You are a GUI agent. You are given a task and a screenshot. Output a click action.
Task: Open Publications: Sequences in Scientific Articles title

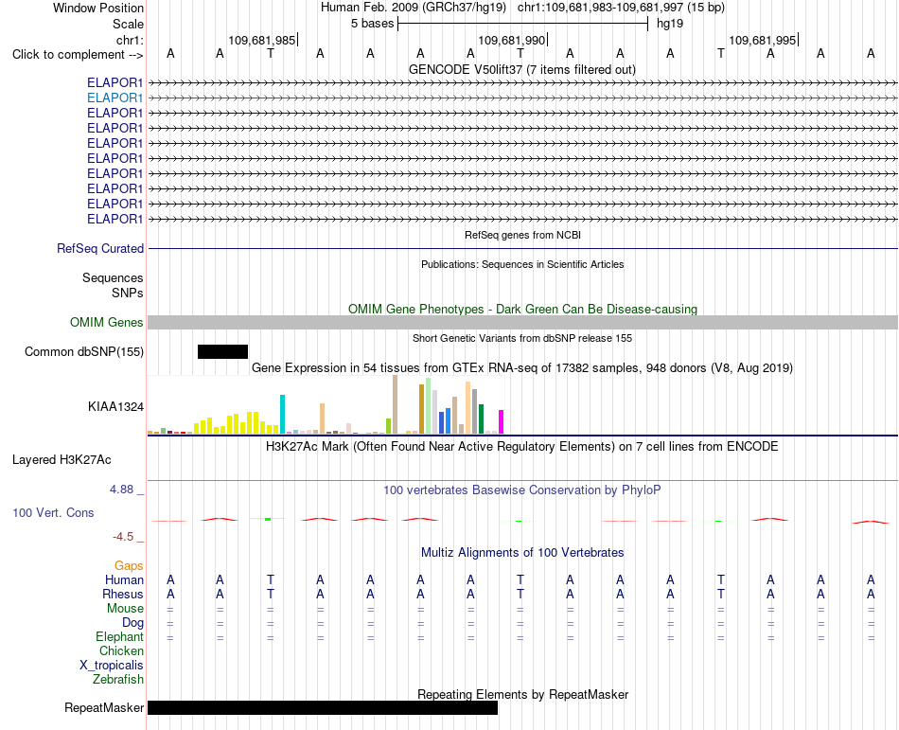[x=522, y=264]
